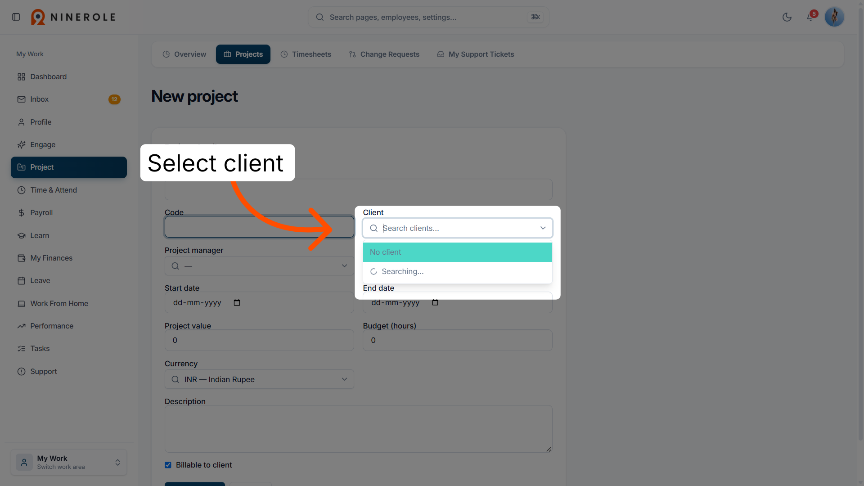The height and width of the screenshot is (486, 864).
Task: Click the Work From Home laptop icon
Action: click(x=21, y=303)
